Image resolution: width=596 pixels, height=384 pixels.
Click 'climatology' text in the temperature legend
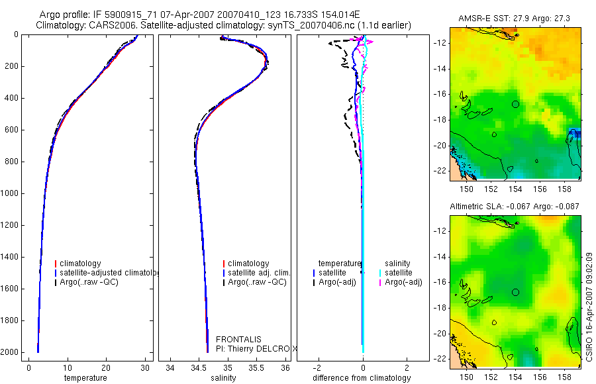(x=80, y=264)
